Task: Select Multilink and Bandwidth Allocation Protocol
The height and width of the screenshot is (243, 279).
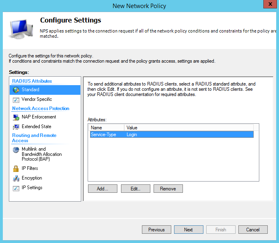Action: 41,154
